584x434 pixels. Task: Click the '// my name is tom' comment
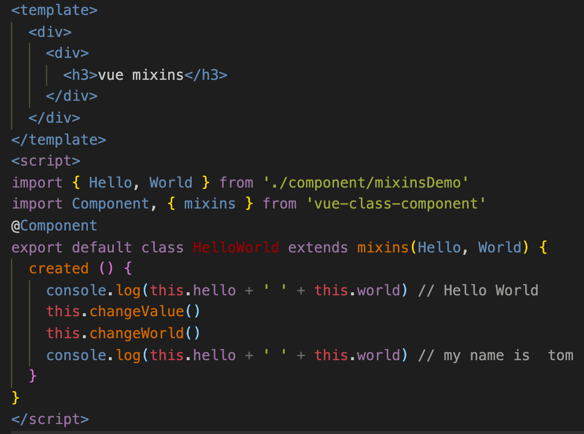tap(496, 355)
